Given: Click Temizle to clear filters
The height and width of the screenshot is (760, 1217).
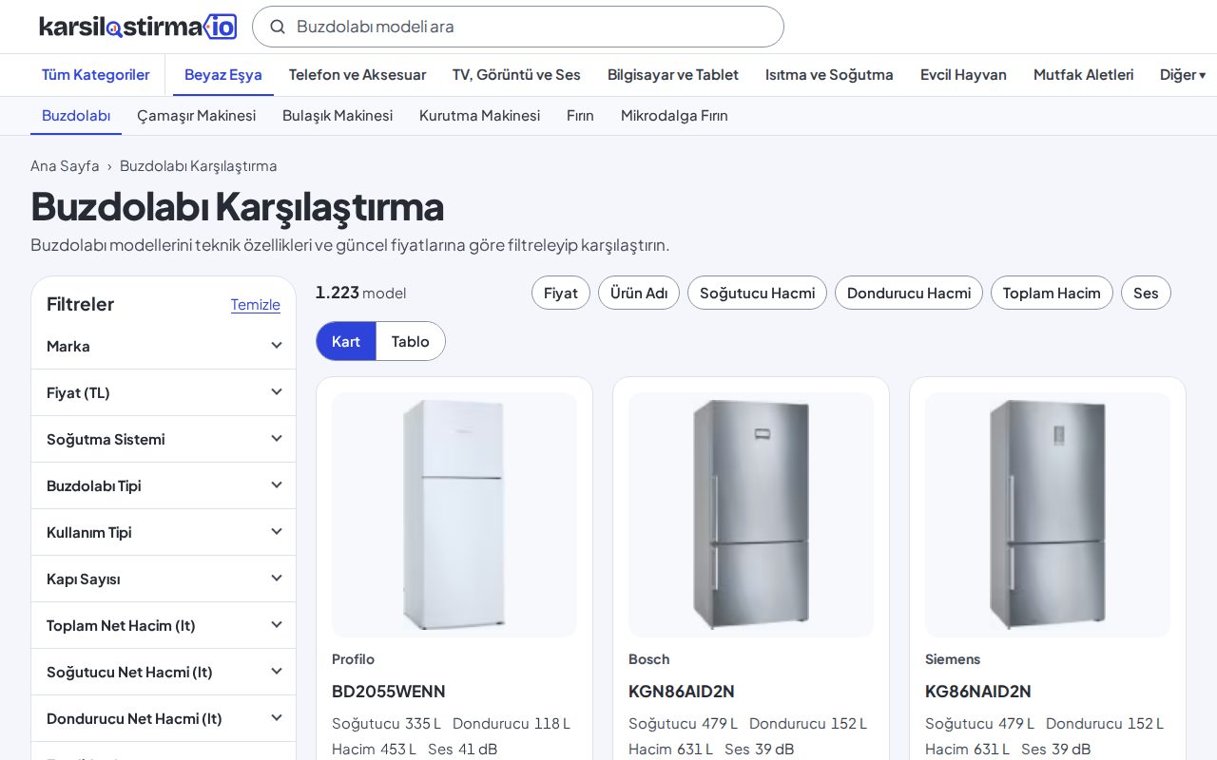Looking at the screenshot, I should pyautogui.click(x=256, y=304).
